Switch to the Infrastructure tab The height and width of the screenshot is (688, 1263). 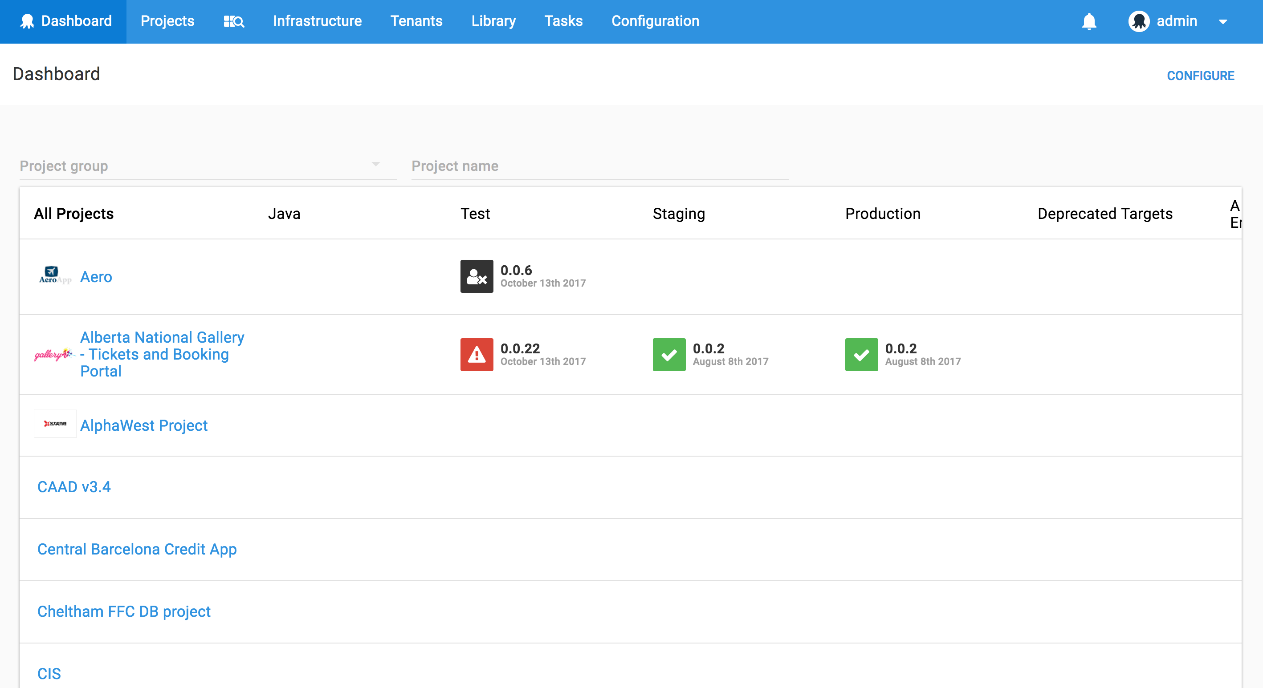click(317, 21)
